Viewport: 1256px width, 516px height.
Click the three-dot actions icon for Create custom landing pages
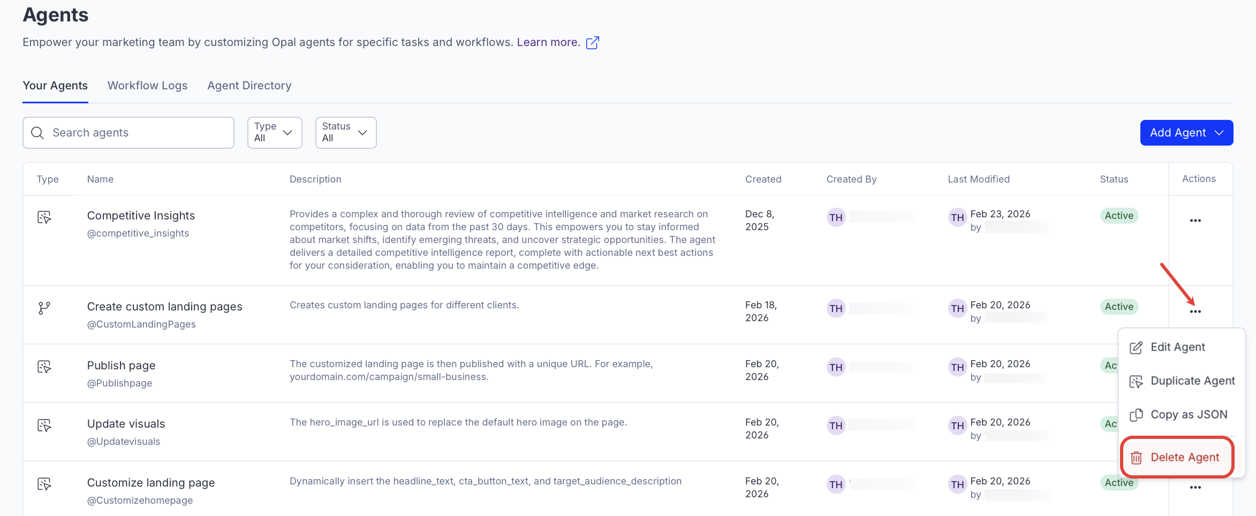1195,312
